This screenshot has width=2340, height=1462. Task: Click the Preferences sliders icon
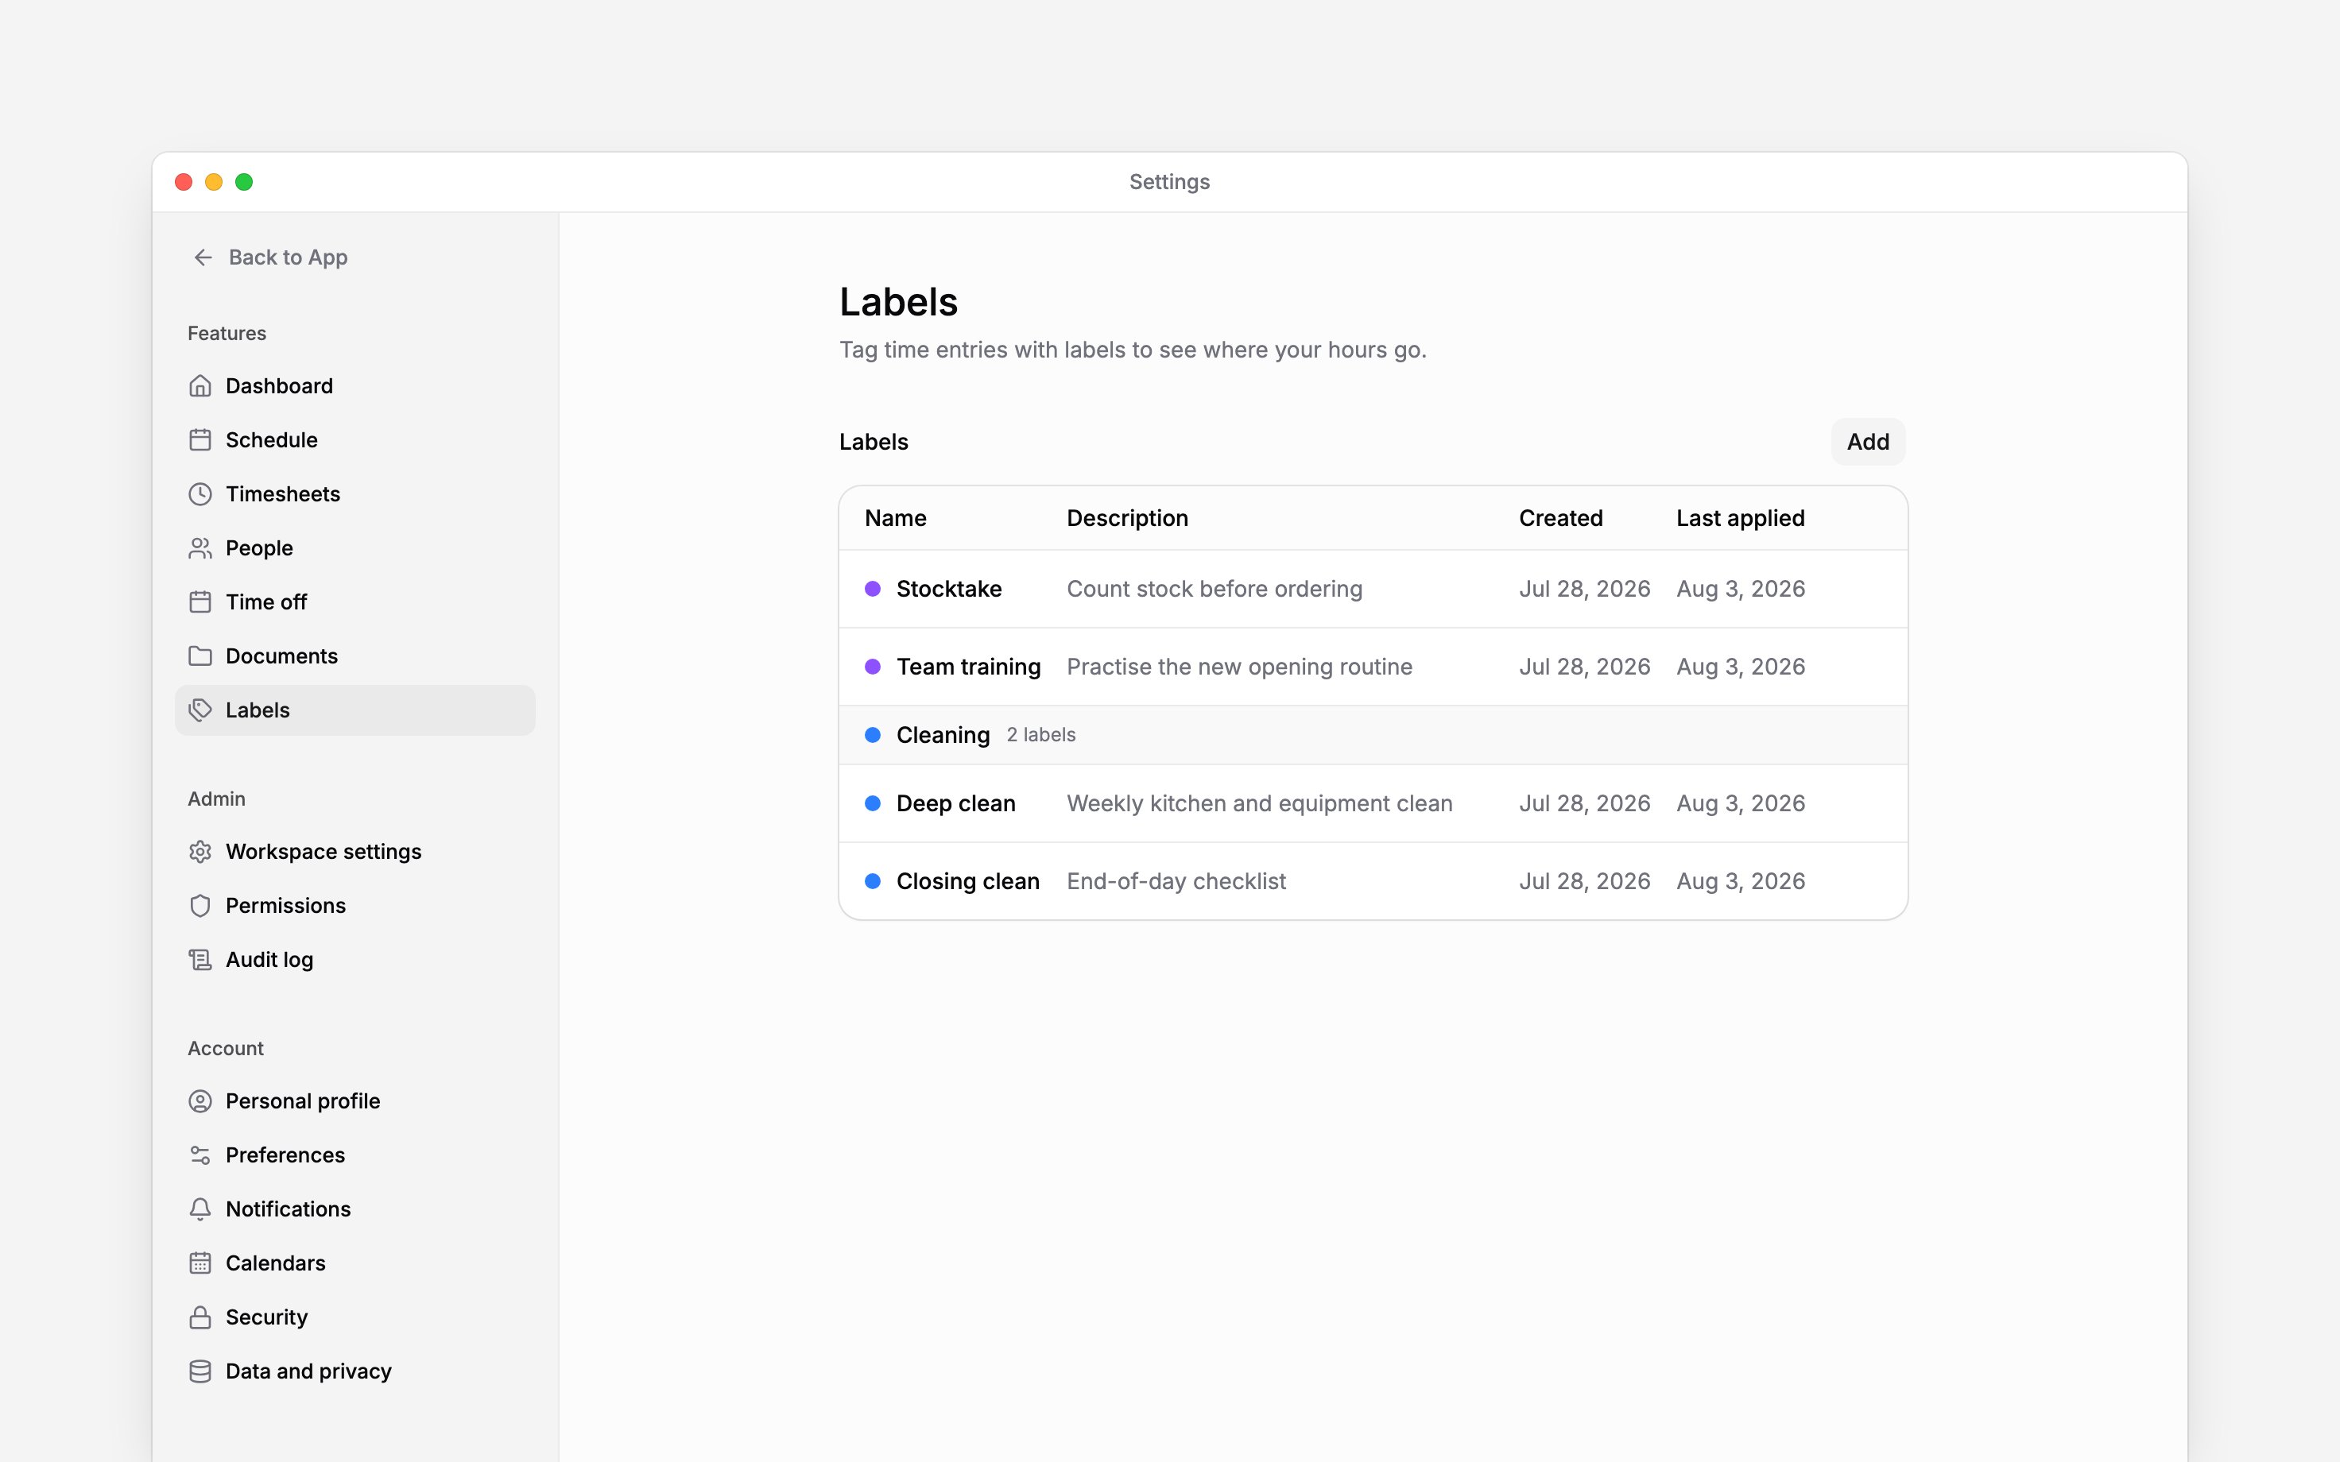[x=200, y=1155]
